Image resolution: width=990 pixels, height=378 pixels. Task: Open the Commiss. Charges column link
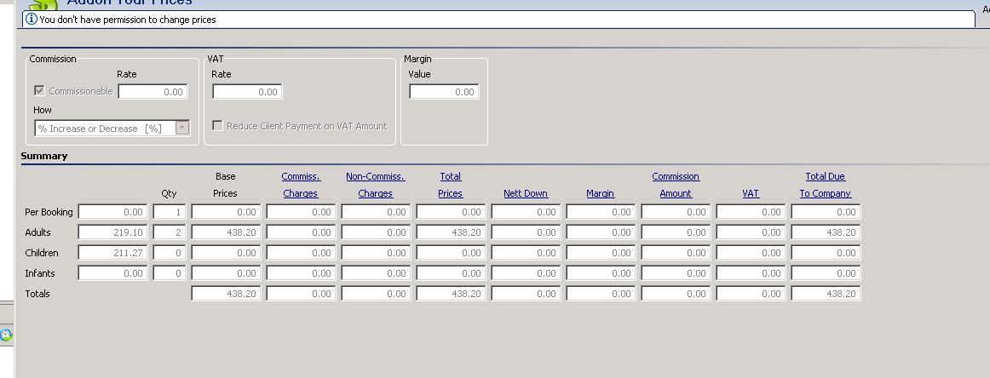301,185
